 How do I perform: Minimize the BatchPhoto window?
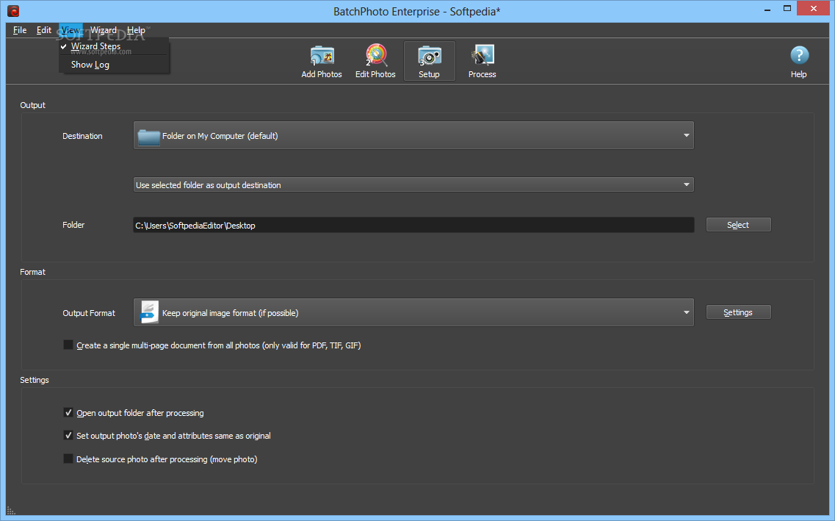pyautogui.click(x=767, y=9)
